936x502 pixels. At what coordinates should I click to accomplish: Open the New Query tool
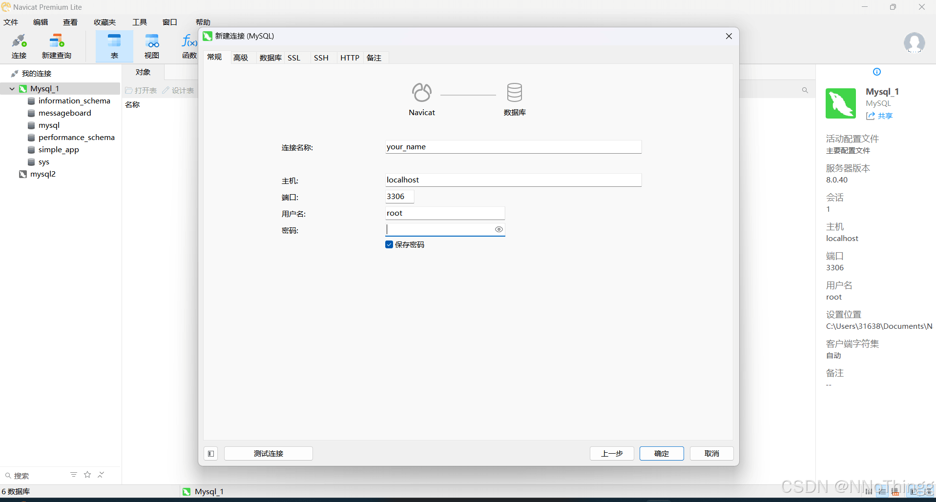point(57,46)
